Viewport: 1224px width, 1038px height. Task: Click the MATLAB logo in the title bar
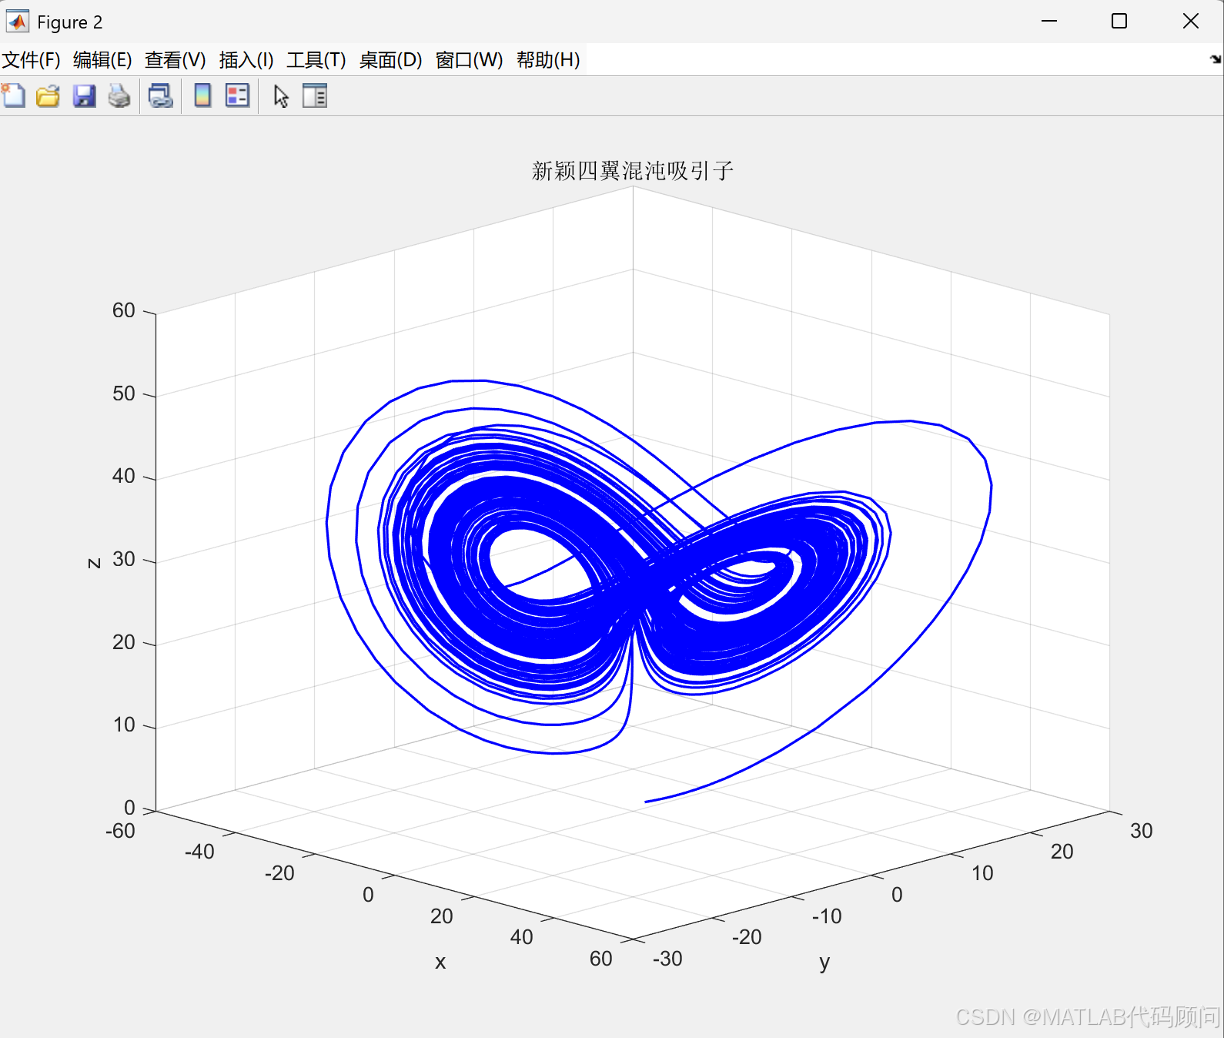[17, 22]
